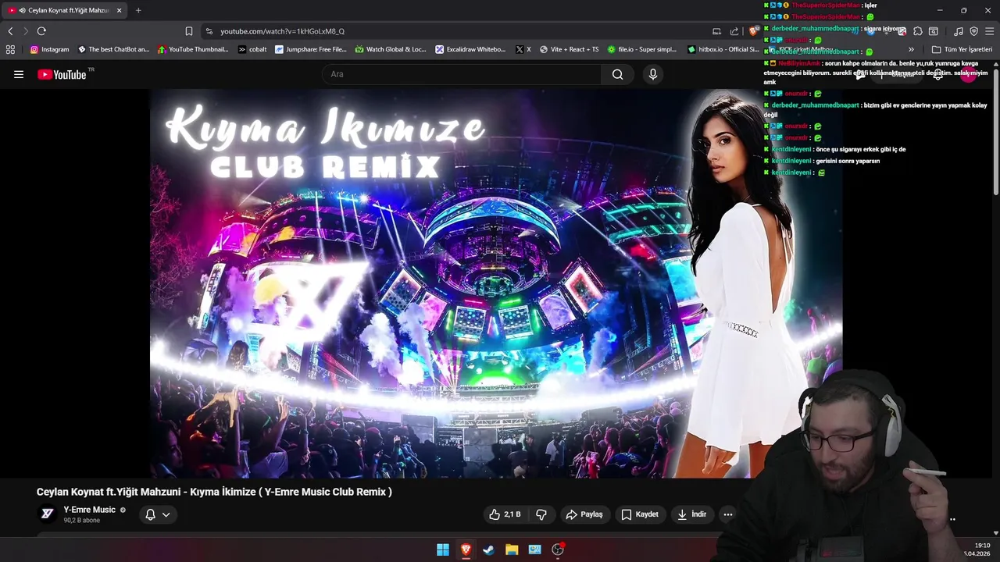
Task: Open the browser extensions puzzle icon
Action: click(x=918, y=31)
